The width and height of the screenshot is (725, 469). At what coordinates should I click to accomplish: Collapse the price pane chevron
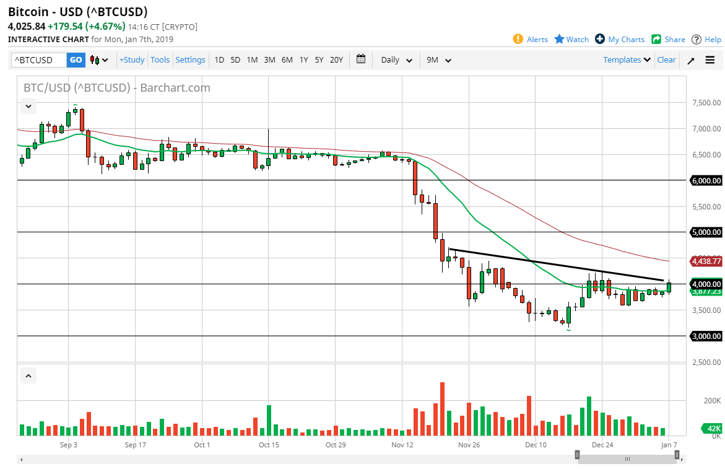coord(29,106)
